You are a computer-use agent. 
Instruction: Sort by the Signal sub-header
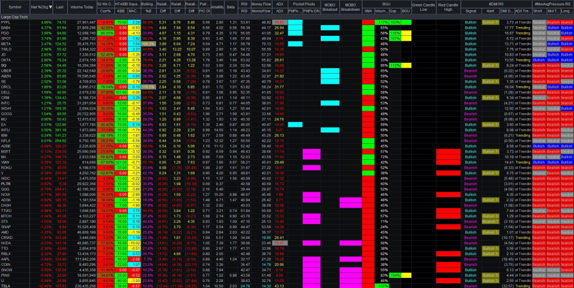coord(471,12)
